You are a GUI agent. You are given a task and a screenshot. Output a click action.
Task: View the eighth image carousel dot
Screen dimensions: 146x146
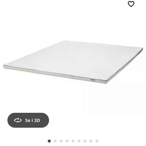(91, 141)
